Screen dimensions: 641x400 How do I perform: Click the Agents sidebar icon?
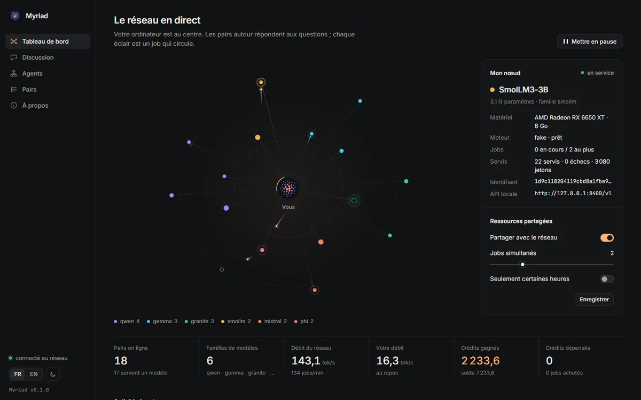tap(14, 74)
